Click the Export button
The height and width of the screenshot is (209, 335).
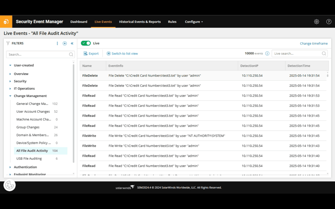pos(91,54)
